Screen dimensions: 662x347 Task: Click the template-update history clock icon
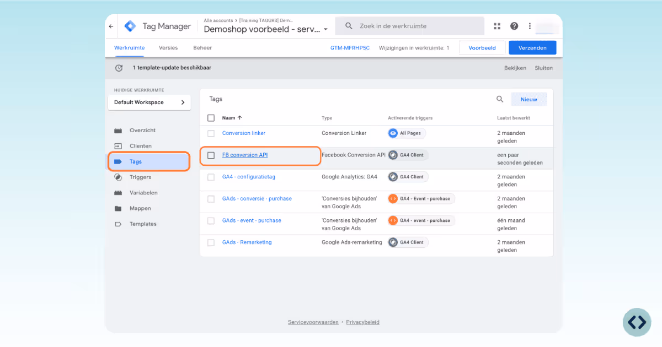click(x=119, y=68)
